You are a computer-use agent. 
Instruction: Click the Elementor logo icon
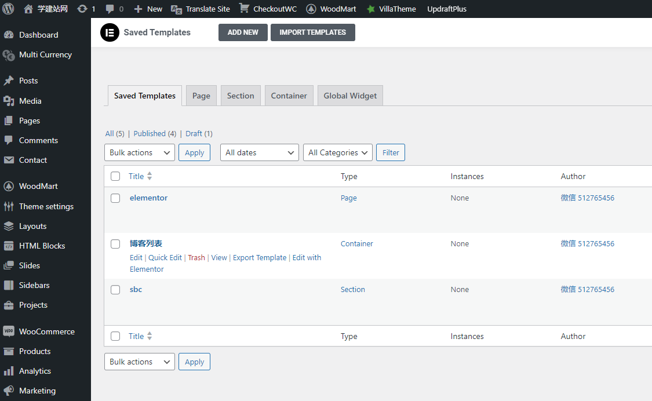click(x=110, y=32)
